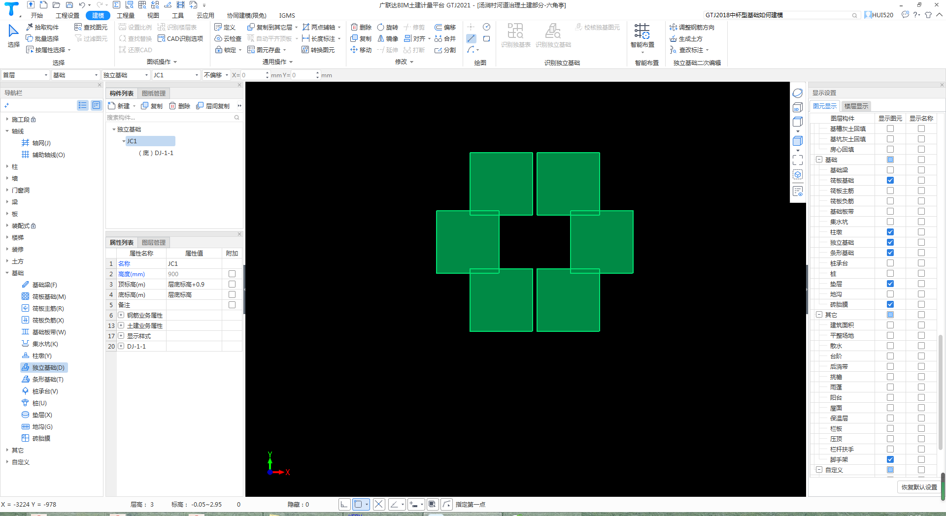Select (底) DJ-1-1 in component list
The width and height of the screenshot is (946, 516).
pos(157,153)
